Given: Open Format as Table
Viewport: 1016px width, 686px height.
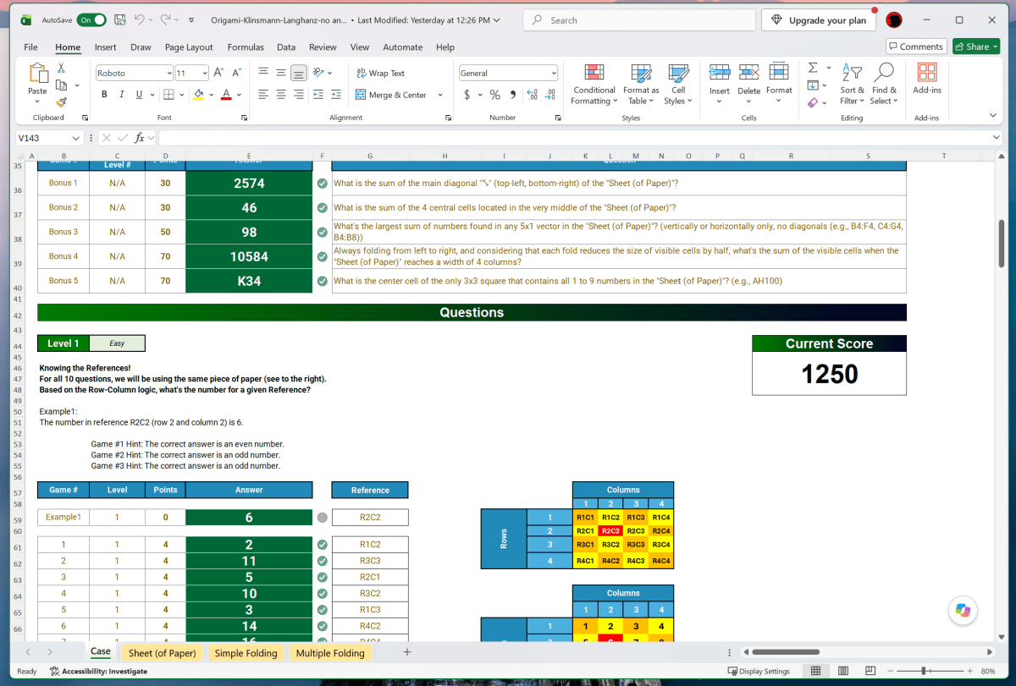Looking at the screenshot, I should click(641, 85).
